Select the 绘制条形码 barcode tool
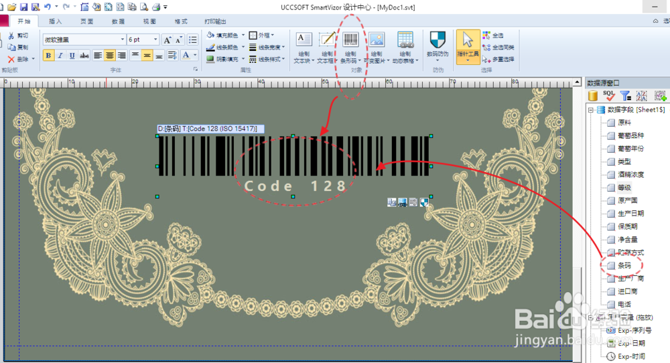The image size is (670, 363). [x=351, y=48]
